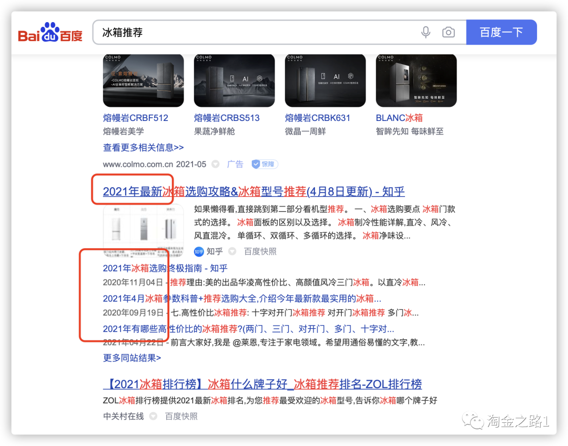Open 2021年冰箱选购终极指南 - 知乎 link
The width and height of the screenshot is (568, 446).
coord(165,268)
